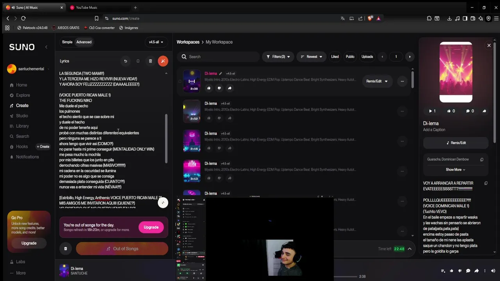
Task: Click the song list scrollbar
Action: [412, 80]
